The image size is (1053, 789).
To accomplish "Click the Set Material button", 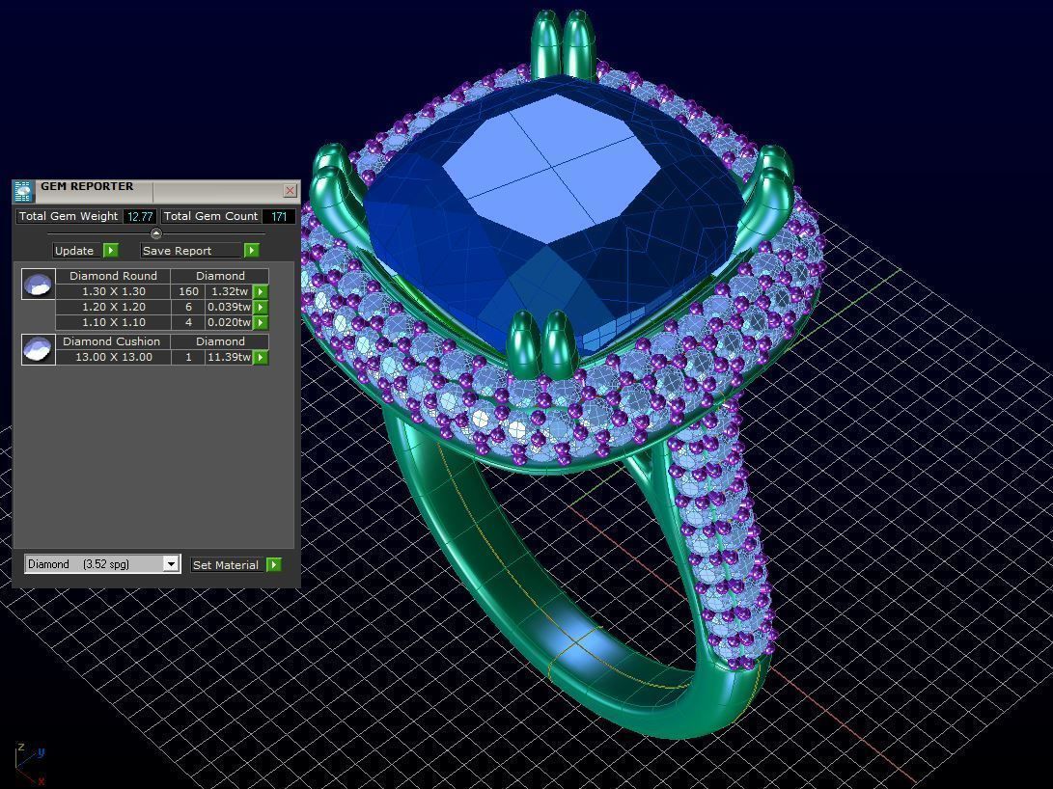I will [x=227, y=565].
